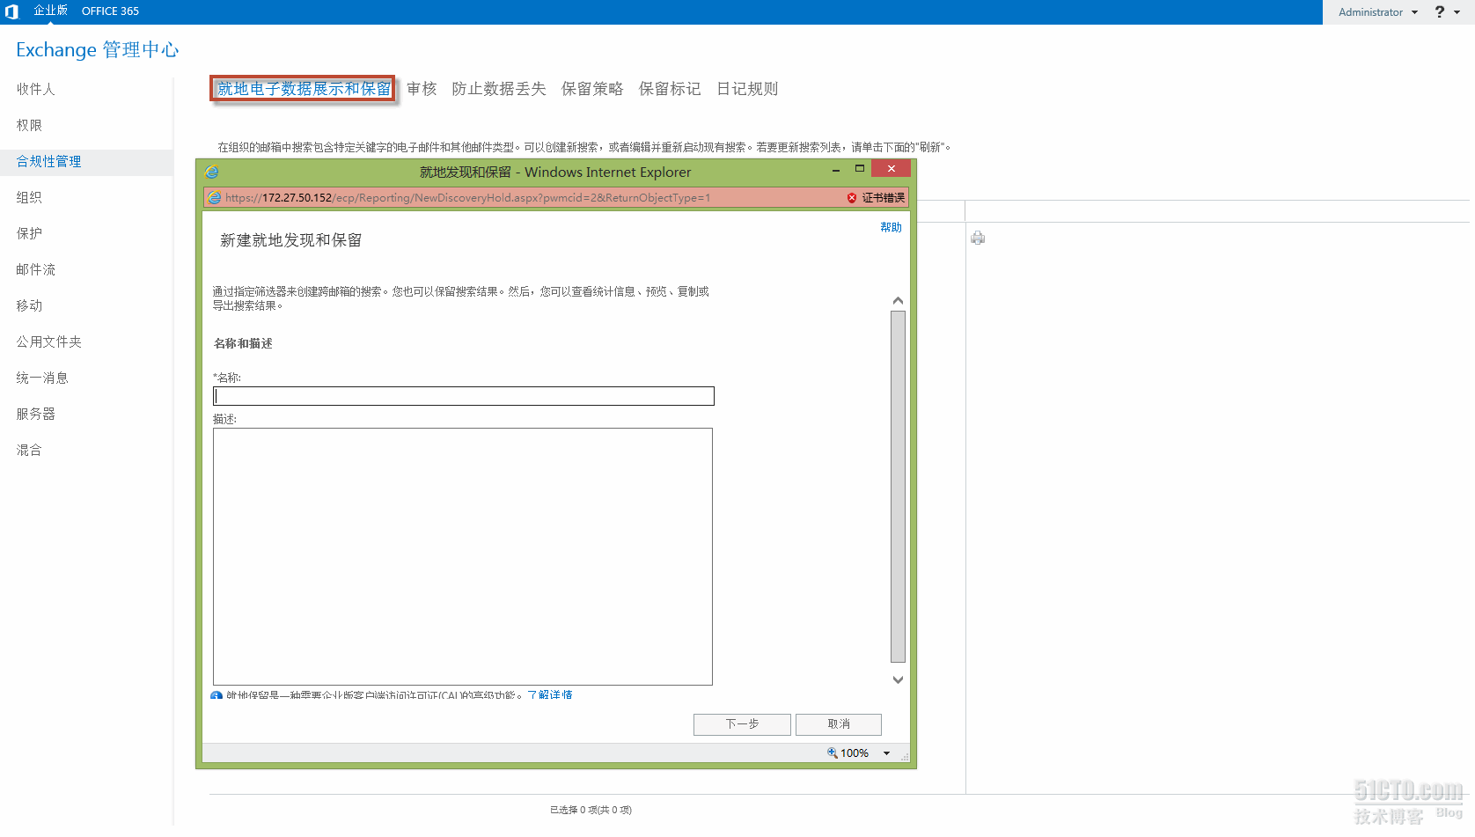Click the popup vertical scrollbar thumb
The image size is (1475, 837).
coord(898,487)
